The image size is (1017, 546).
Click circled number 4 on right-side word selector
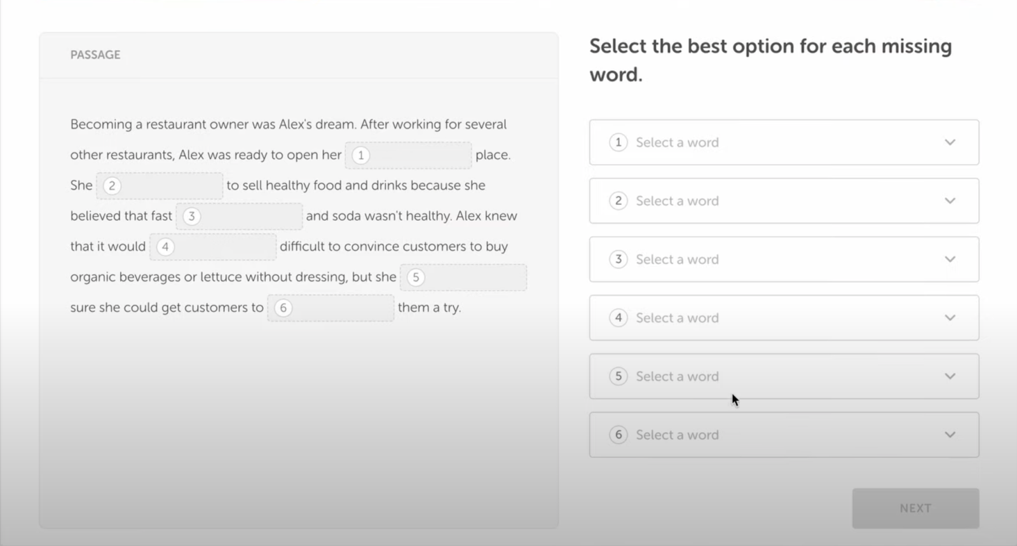618,318
